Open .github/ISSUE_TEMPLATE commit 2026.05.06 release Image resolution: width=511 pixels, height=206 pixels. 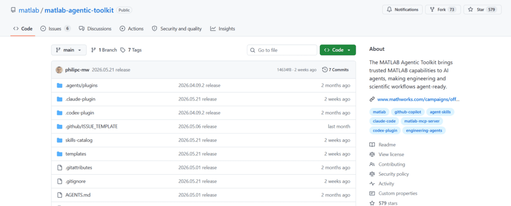(x=198, y=126)
